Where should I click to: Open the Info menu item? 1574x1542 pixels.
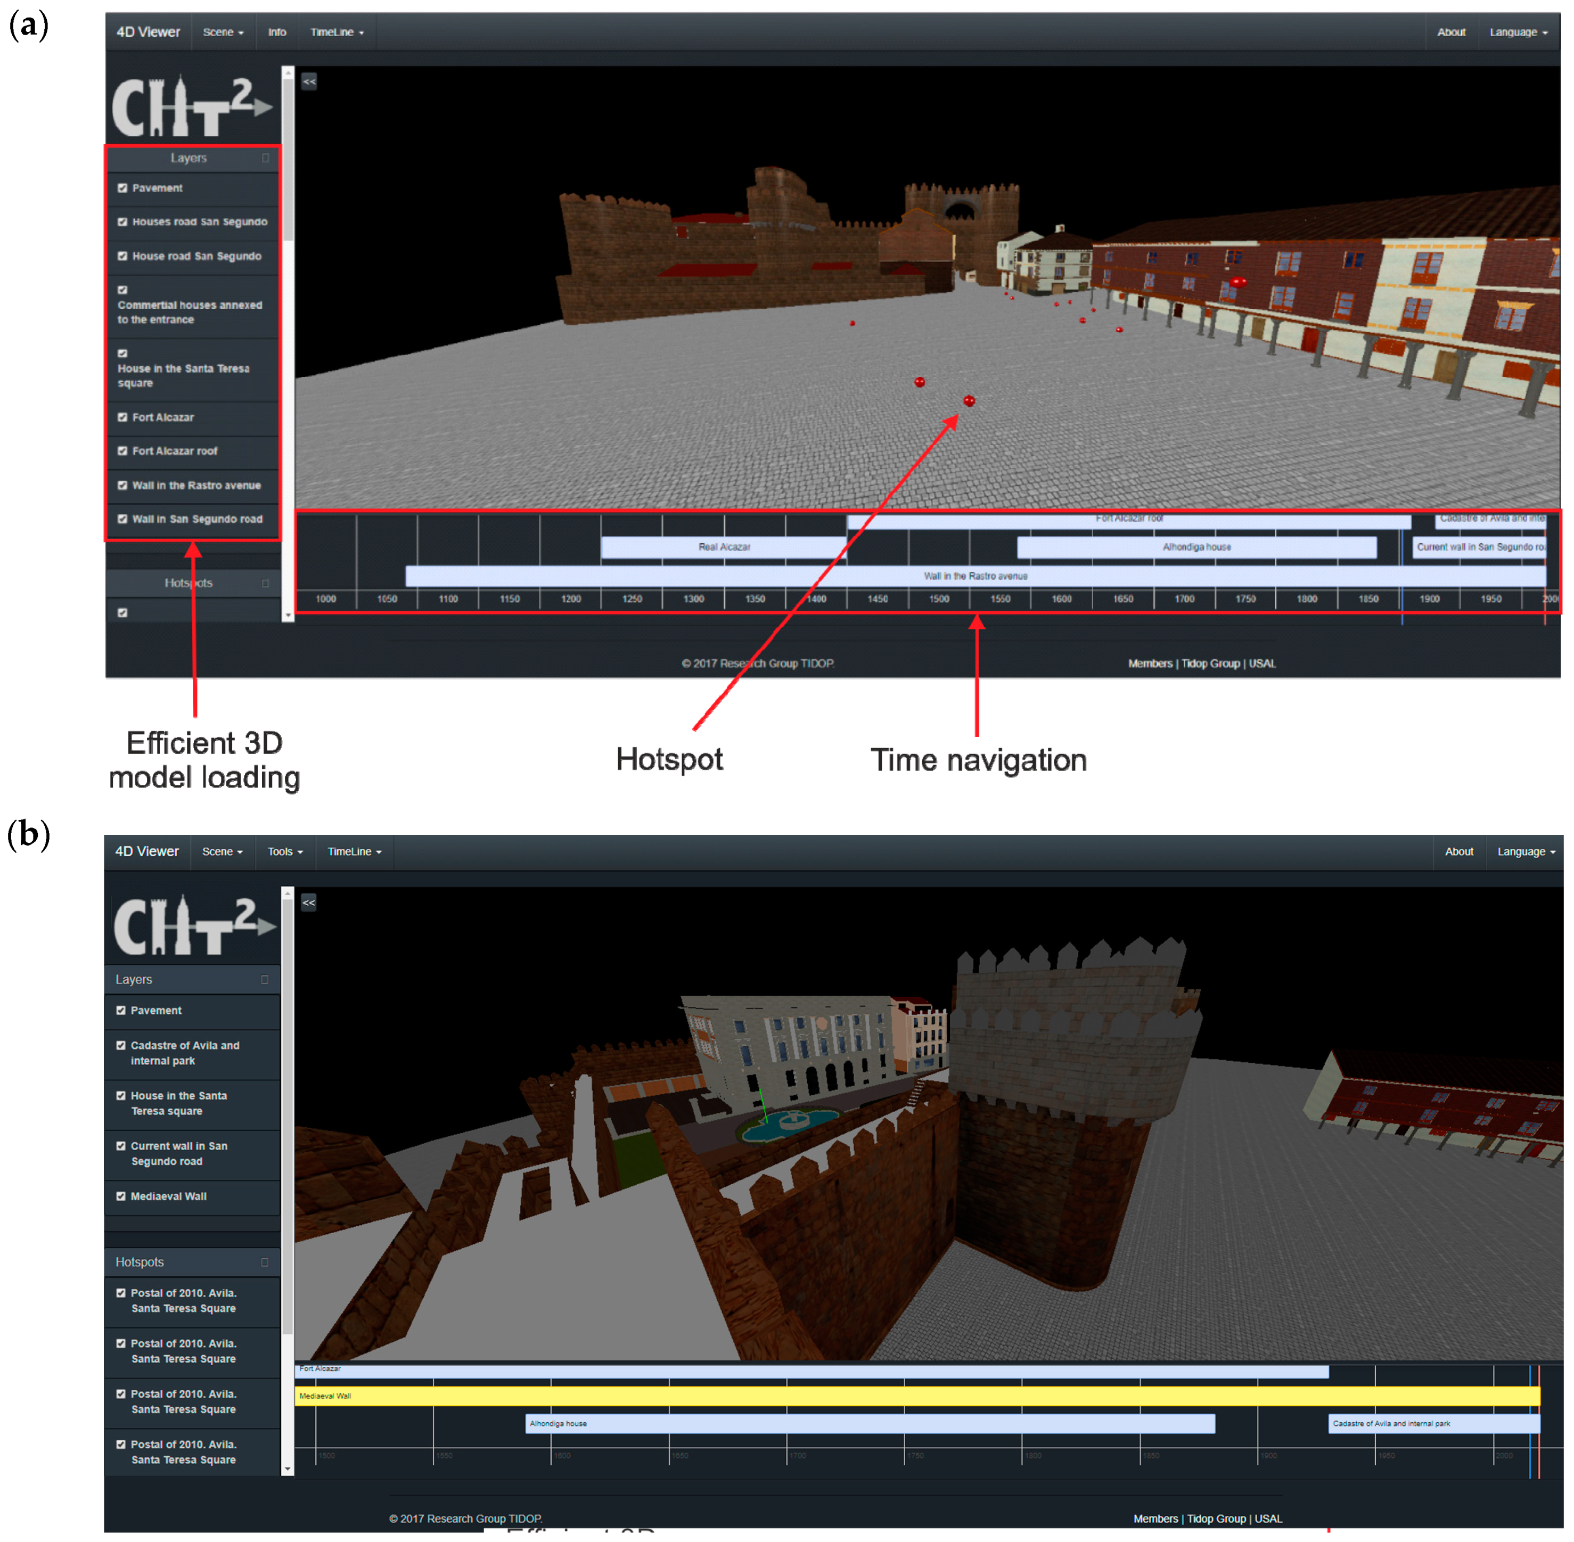pos(277,32)
